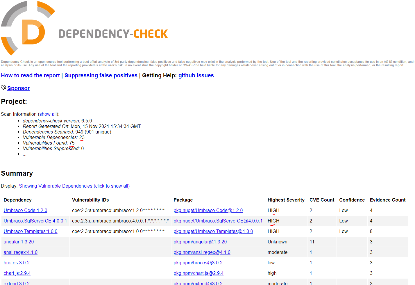The width and height of the screenshot is (415, 285).
Task: Open pkg:nuget/Umbraco.SqlServerCE@4.0.0.1 package link
Action: pyautogui.click(x=218, y=221)
